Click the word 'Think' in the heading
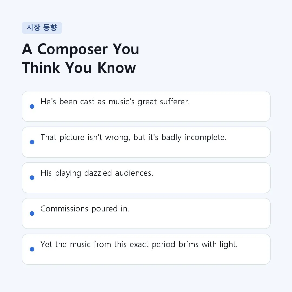The image size is (292, 292). pyautogui.click(x=41, y=68)
